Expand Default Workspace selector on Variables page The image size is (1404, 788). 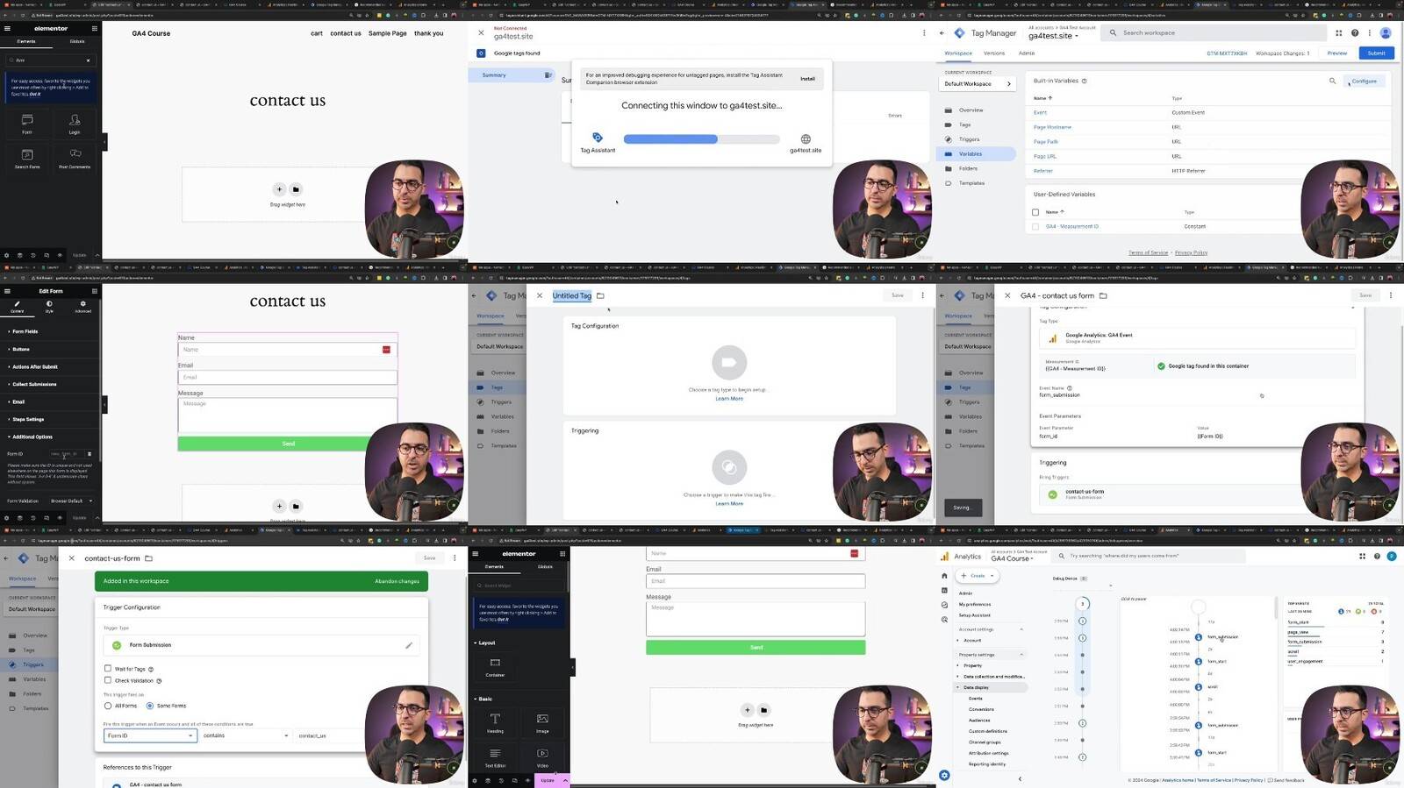[978, 84]
